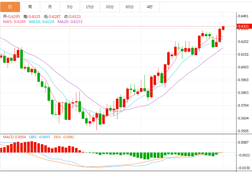Viewport: 252px width, 172px height.
Task: Click the DEA: -0.0082 label
Action: [64, 137]
